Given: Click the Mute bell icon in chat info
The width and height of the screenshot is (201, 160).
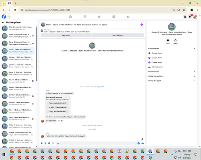Looking at the screenshot, I should tap(168, 40).
